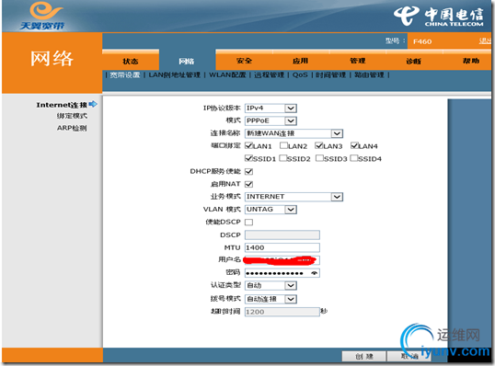
Task: Expand the 拨号模式 自动连接 dropdown
Action: 271,299
